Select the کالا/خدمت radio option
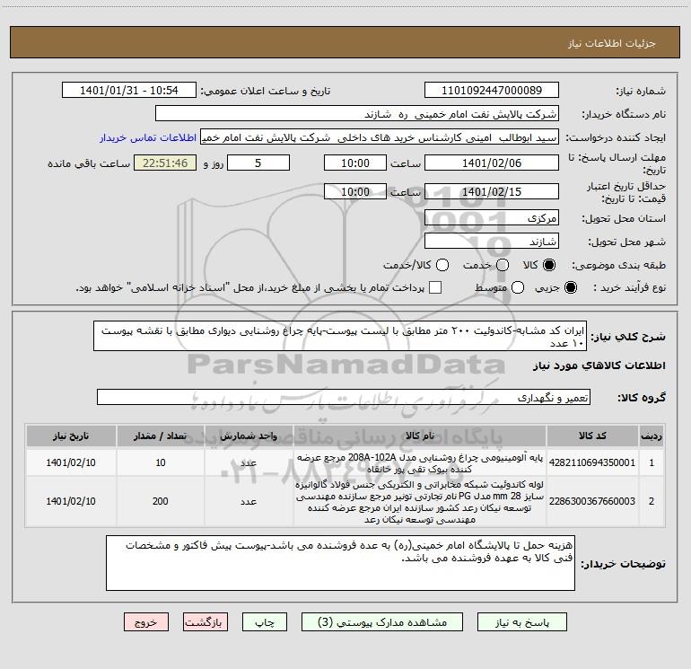 pos(442,265)
